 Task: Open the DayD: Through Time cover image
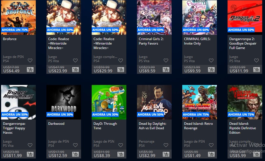click(109, 102)
